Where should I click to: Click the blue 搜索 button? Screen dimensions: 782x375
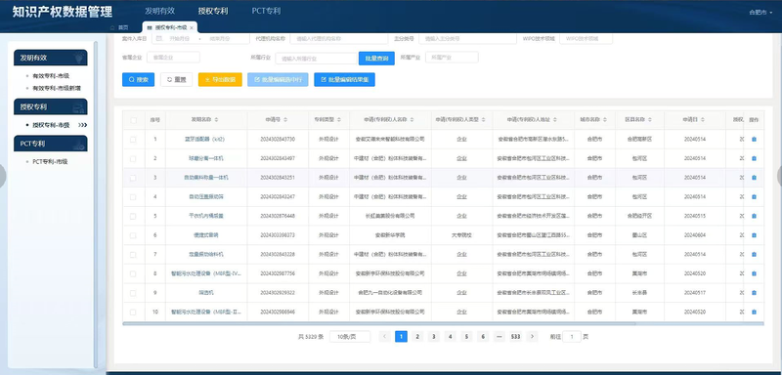[138, 80]
